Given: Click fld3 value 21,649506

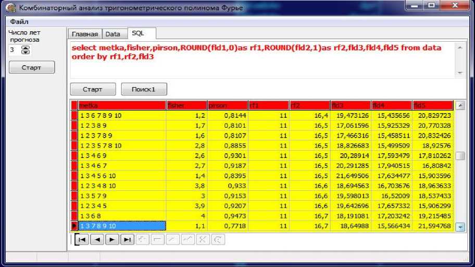Looking at the screenshot, I should (350, 176).
